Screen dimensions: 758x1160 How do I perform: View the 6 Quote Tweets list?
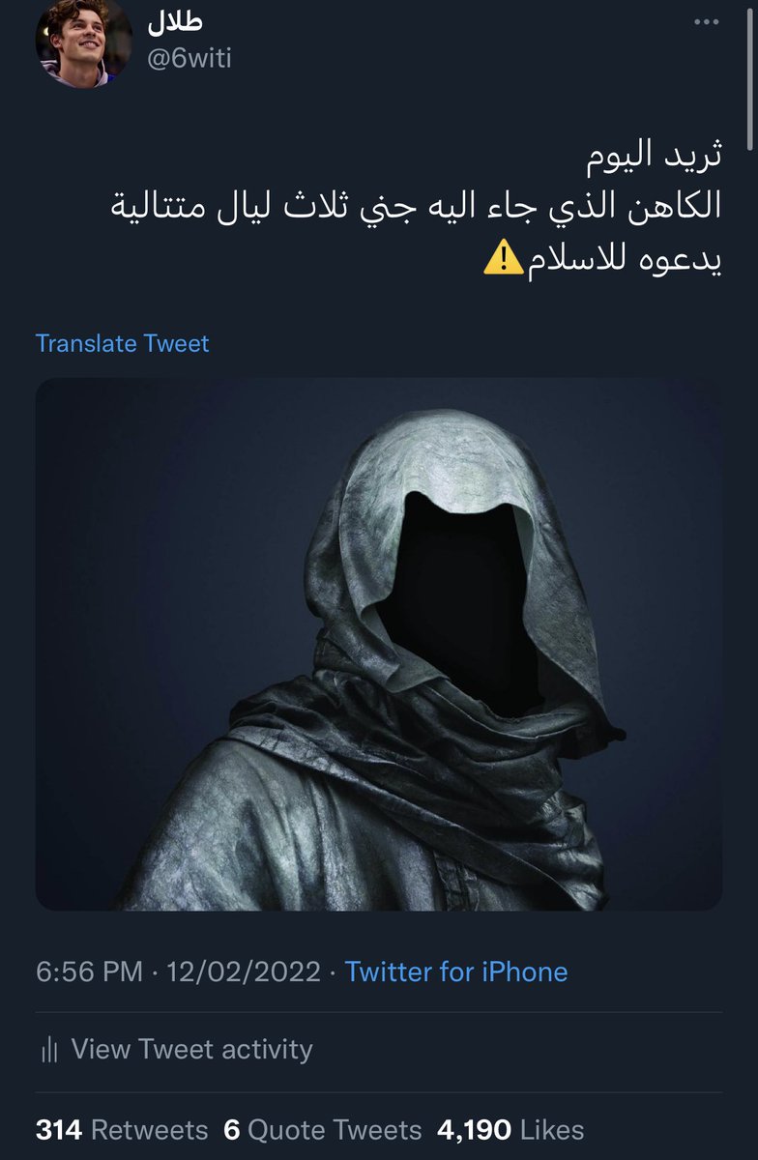pos(322,1130)
